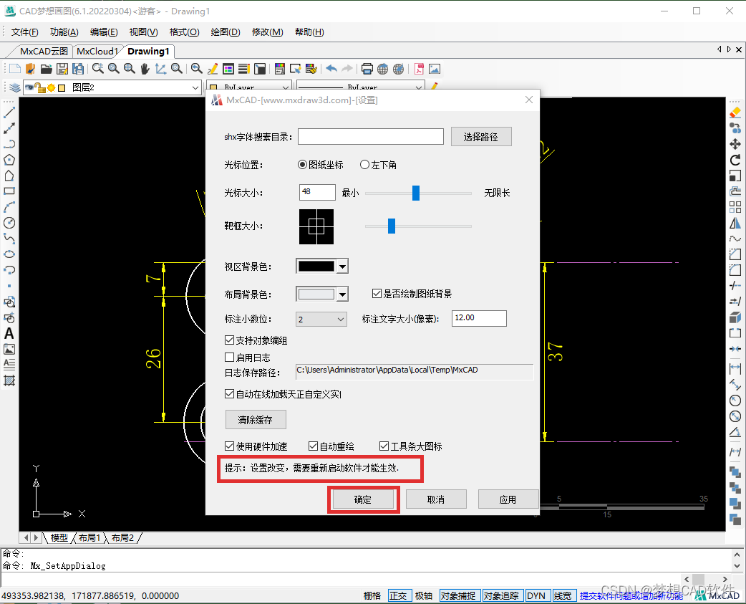Click the Save floppy disk icon

pyautogui.click(x=62, y=69)
